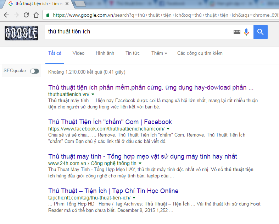Start voice search with microphone icon

click(x=246, y=32)
